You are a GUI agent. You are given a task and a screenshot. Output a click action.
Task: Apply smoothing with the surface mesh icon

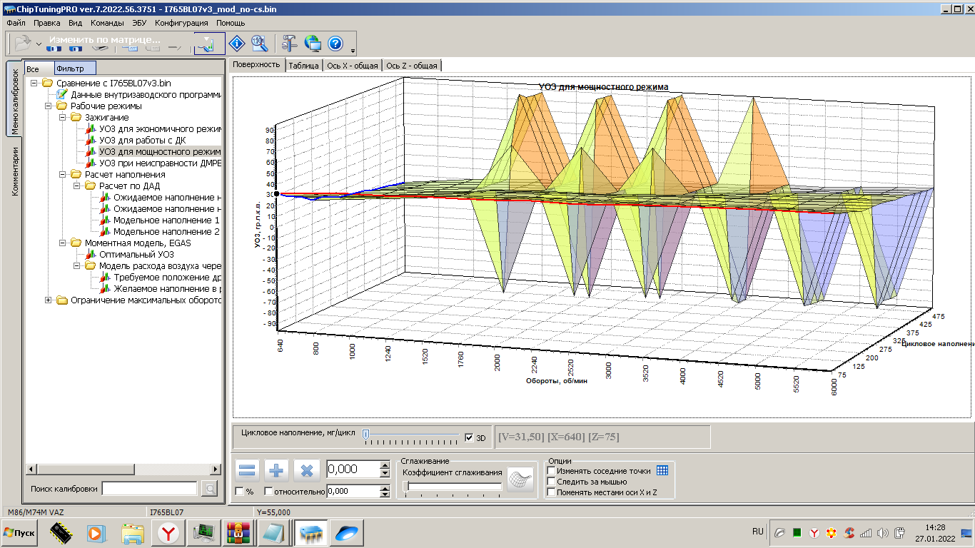(x=520, y=479)
